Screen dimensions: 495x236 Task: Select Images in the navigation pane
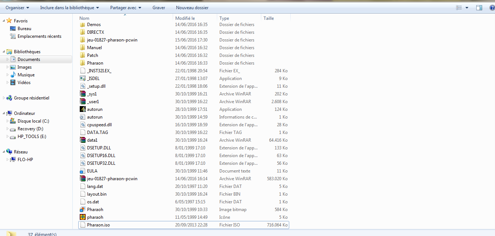coord(25,67)
